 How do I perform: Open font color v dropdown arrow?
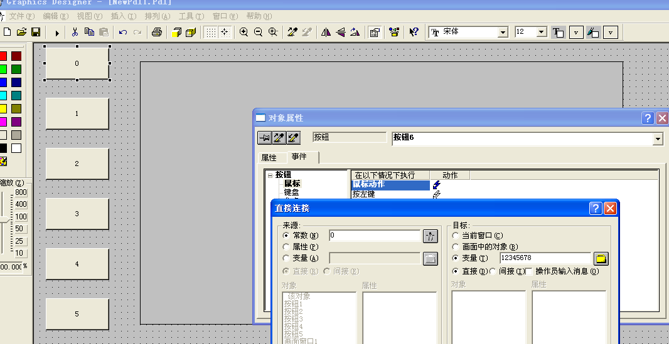576,33
